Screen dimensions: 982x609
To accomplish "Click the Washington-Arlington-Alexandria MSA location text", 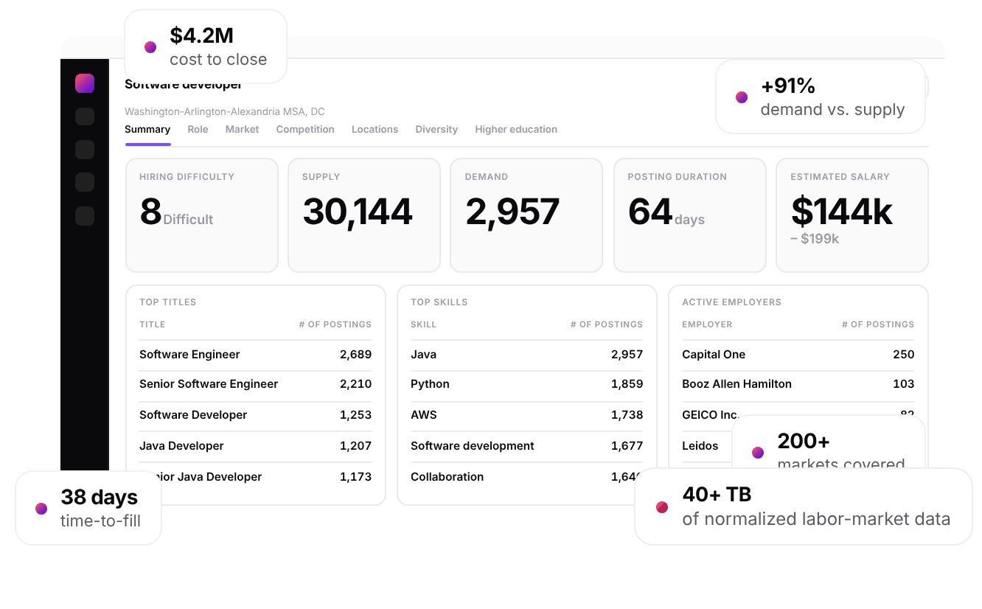I will (x=224, y=112).
